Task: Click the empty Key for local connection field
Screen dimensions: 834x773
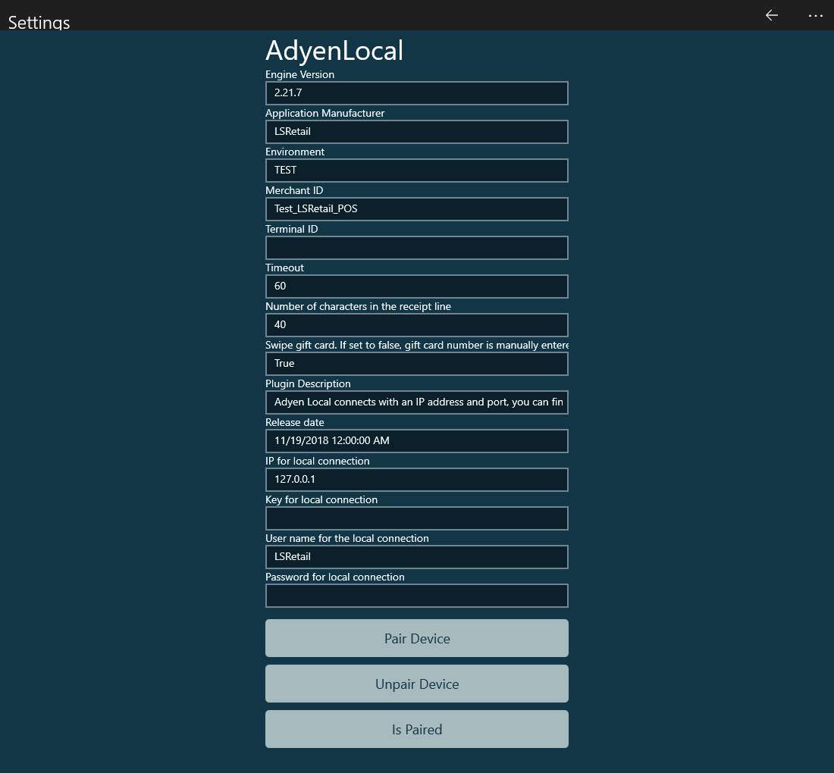Action: [x=416, y=518]
